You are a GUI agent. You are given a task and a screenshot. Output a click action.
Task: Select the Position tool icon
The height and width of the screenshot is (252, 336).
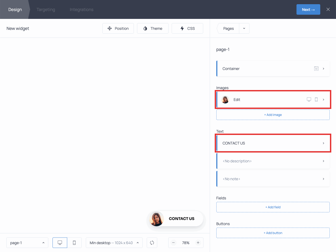coord(109,28)
